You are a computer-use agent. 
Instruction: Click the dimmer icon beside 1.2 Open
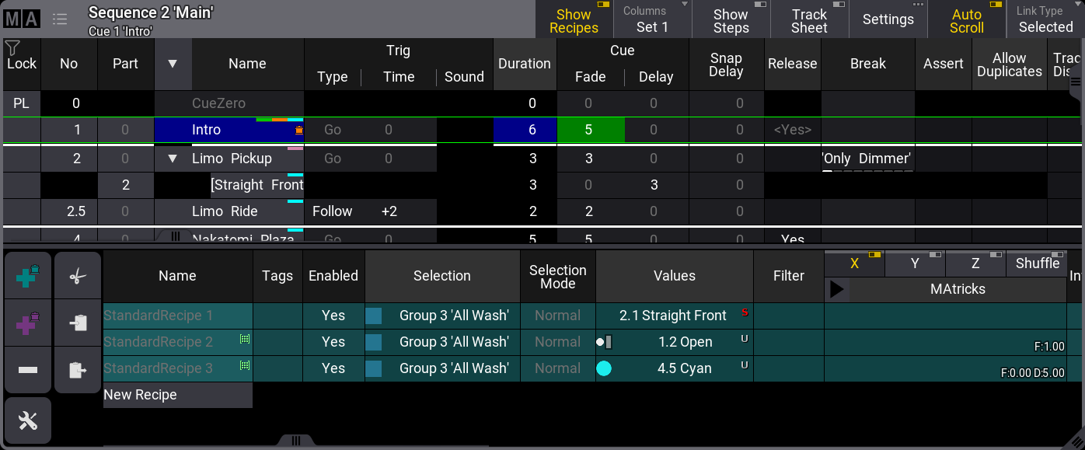pos(605,342)
